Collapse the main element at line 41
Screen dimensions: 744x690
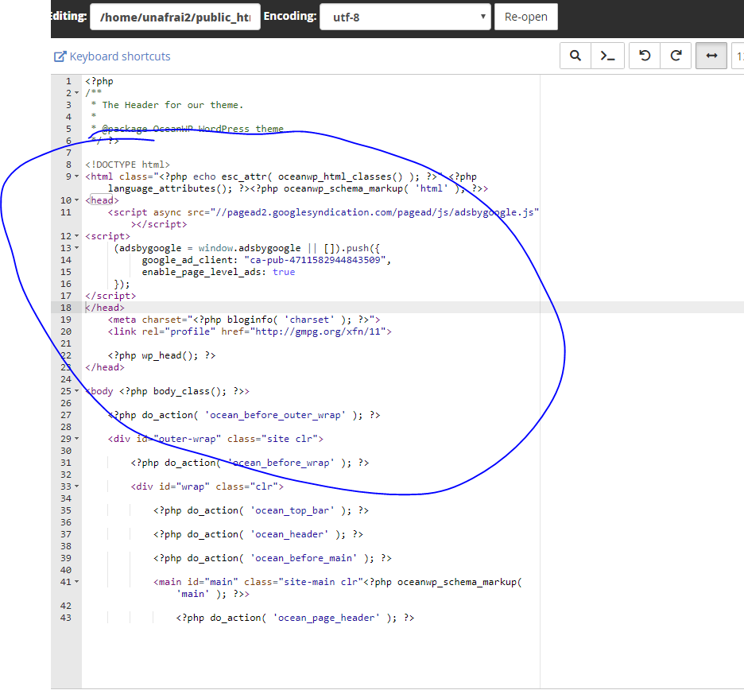click(75, 581)
